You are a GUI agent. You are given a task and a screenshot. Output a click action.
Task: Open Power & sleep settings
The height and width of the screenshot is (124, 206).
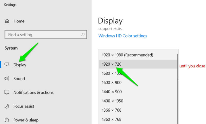pos(26,120)
